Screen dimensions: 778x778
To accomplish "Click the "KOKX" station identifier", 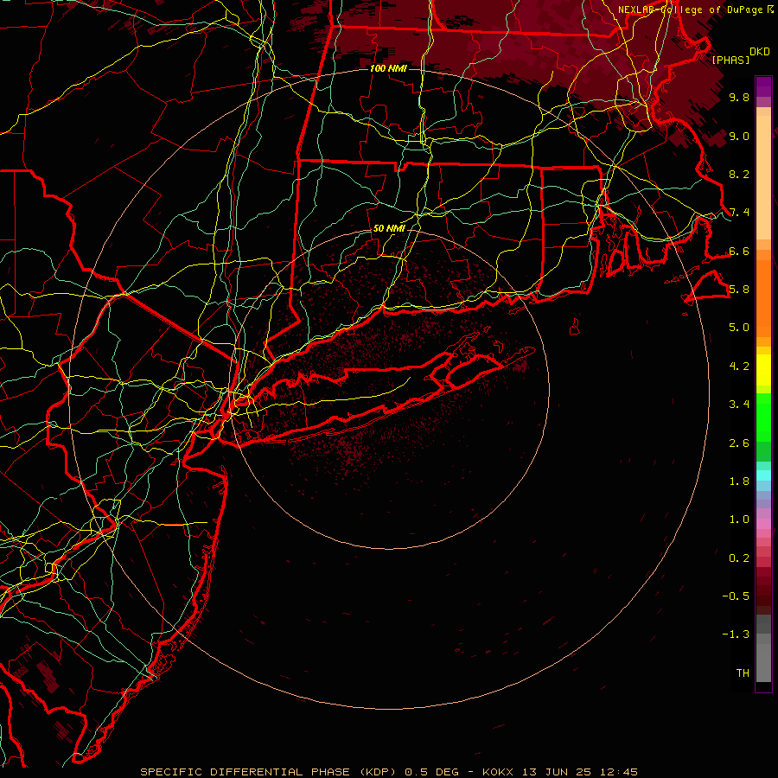I will [500, 772].
